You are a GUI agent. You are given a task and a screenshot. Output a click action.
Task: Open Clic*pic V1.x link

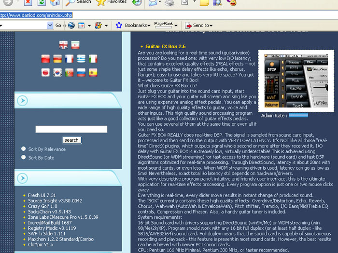[x=41, y=245]
